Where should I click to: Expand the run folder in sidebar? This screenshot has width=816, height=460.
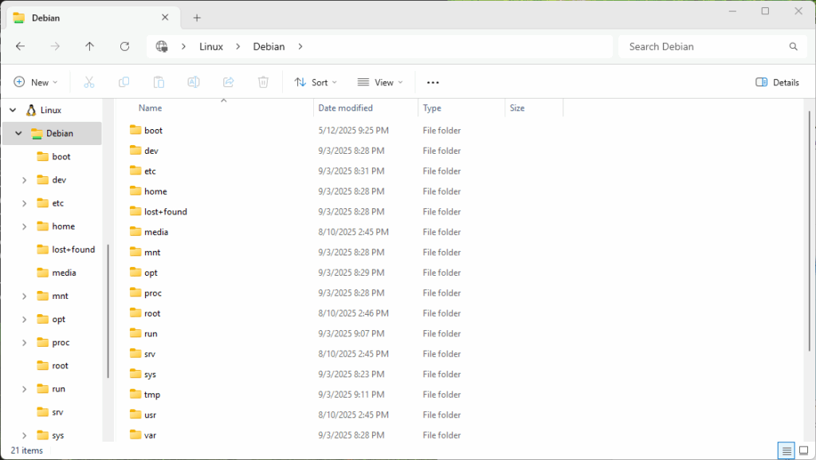pyautogui.click(x=24, y=389)
